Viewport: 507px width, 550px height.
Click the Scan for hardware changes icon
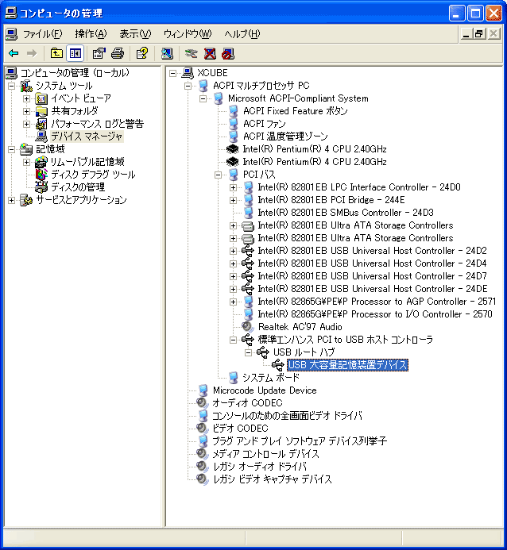pyautogui.click(x=167, y=53)
